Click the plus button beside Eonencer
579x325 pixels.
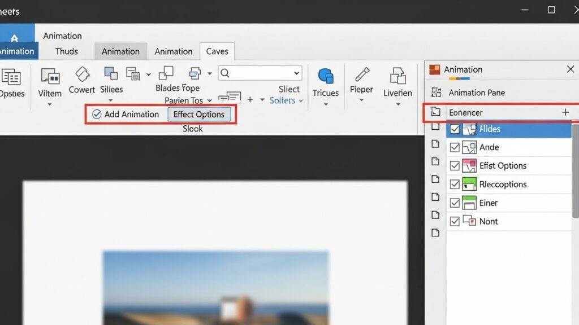click(565, 112)
